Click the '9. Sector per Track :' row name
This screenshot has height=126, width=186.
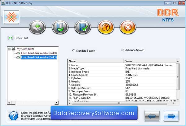point(80,91)
